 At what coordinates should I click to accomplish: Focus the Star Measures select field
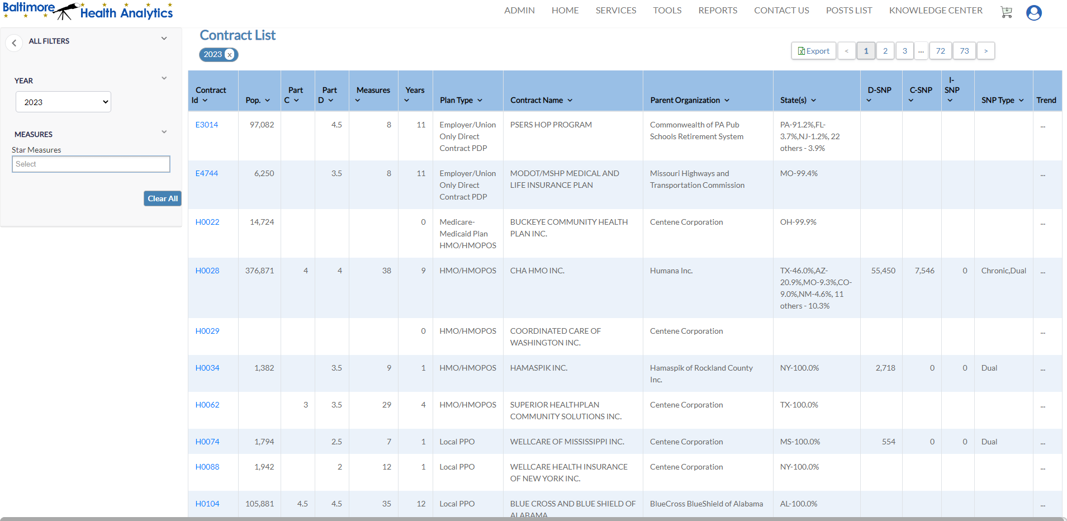[91, 164]
